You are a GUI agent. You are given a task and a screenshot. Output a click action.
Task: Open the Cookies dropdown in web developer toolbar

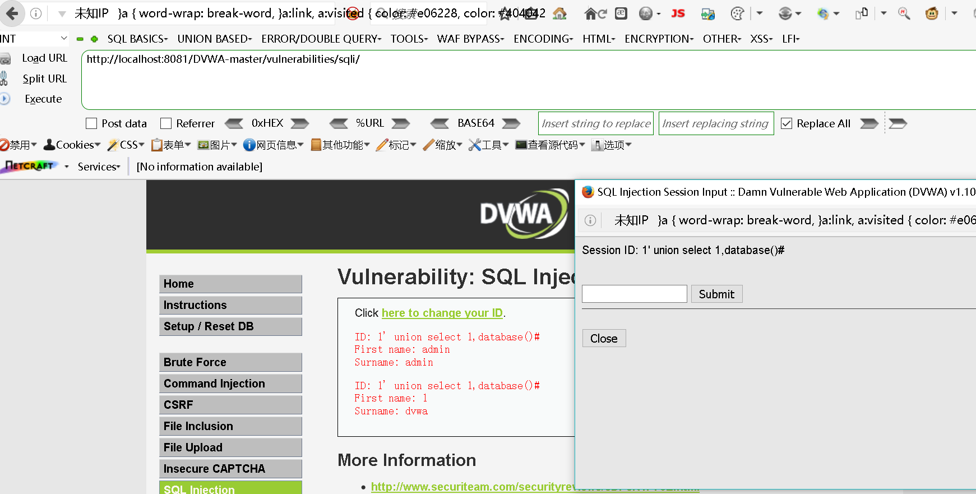pyautogui.click(x=72, y=145)
